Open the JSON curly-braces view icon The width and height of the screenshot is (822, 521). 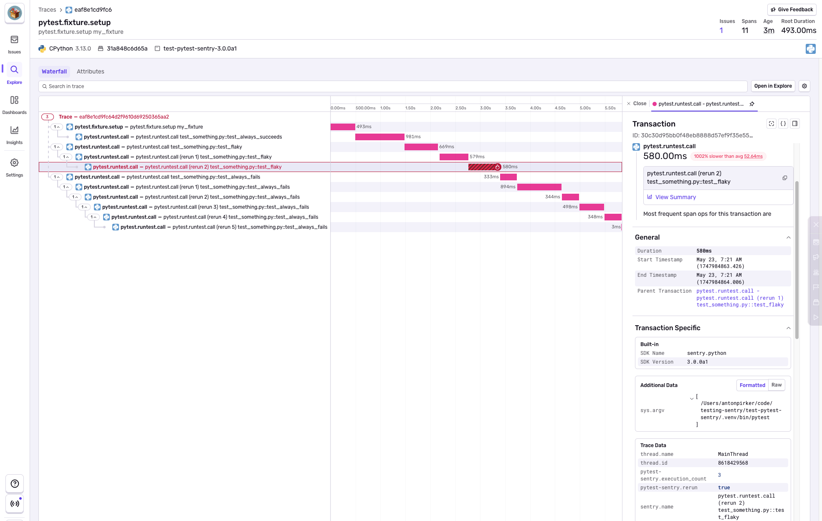pos(783,124)
